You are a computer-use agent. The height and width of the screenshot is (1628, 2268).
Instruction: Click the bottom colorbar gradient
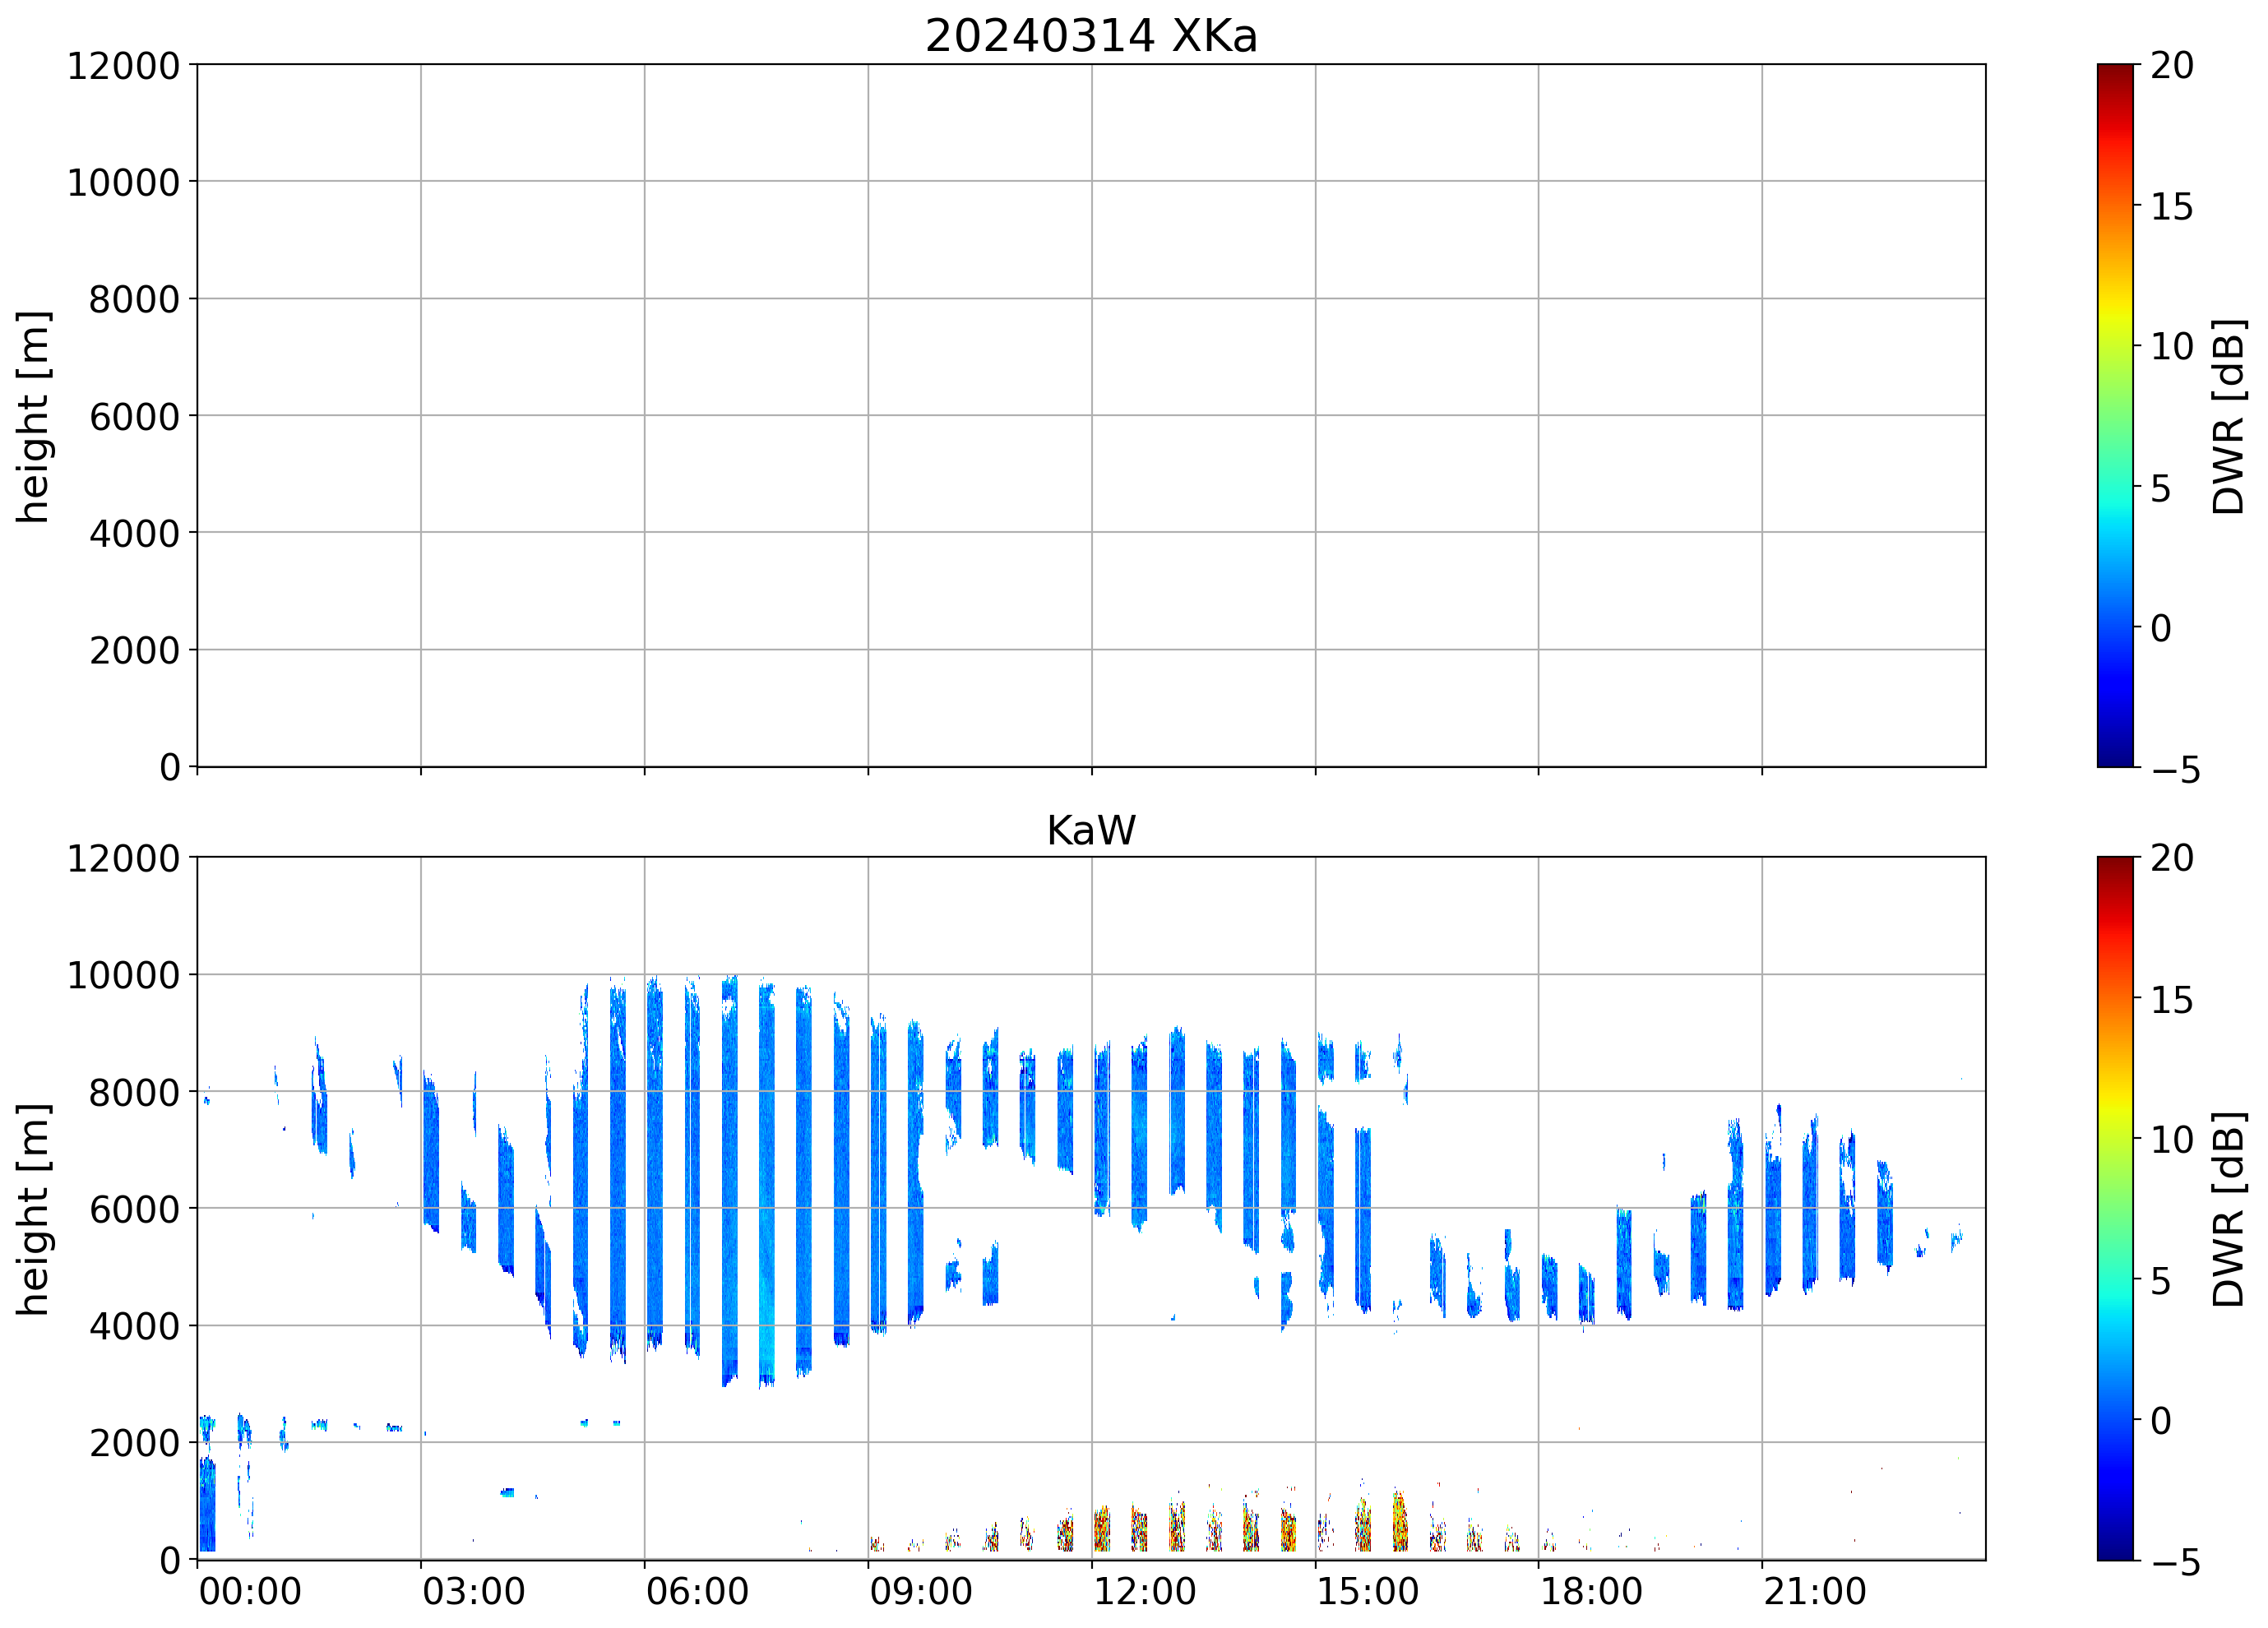pyautogui.click(x=2115, y=1208)
